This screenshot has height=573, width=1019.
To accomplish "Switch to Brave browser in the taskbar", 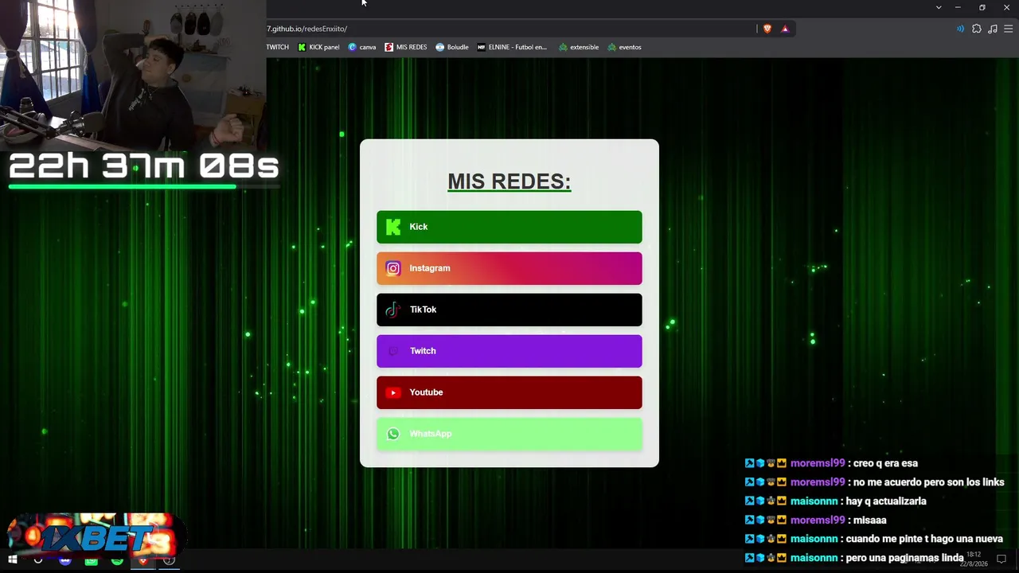I will (x=143, y=560).
